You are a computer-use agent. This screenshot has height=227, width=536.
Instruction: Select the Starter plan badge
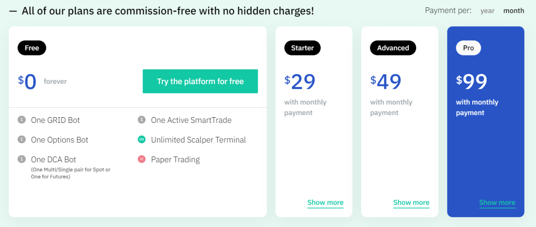click(x=303, y=48)
